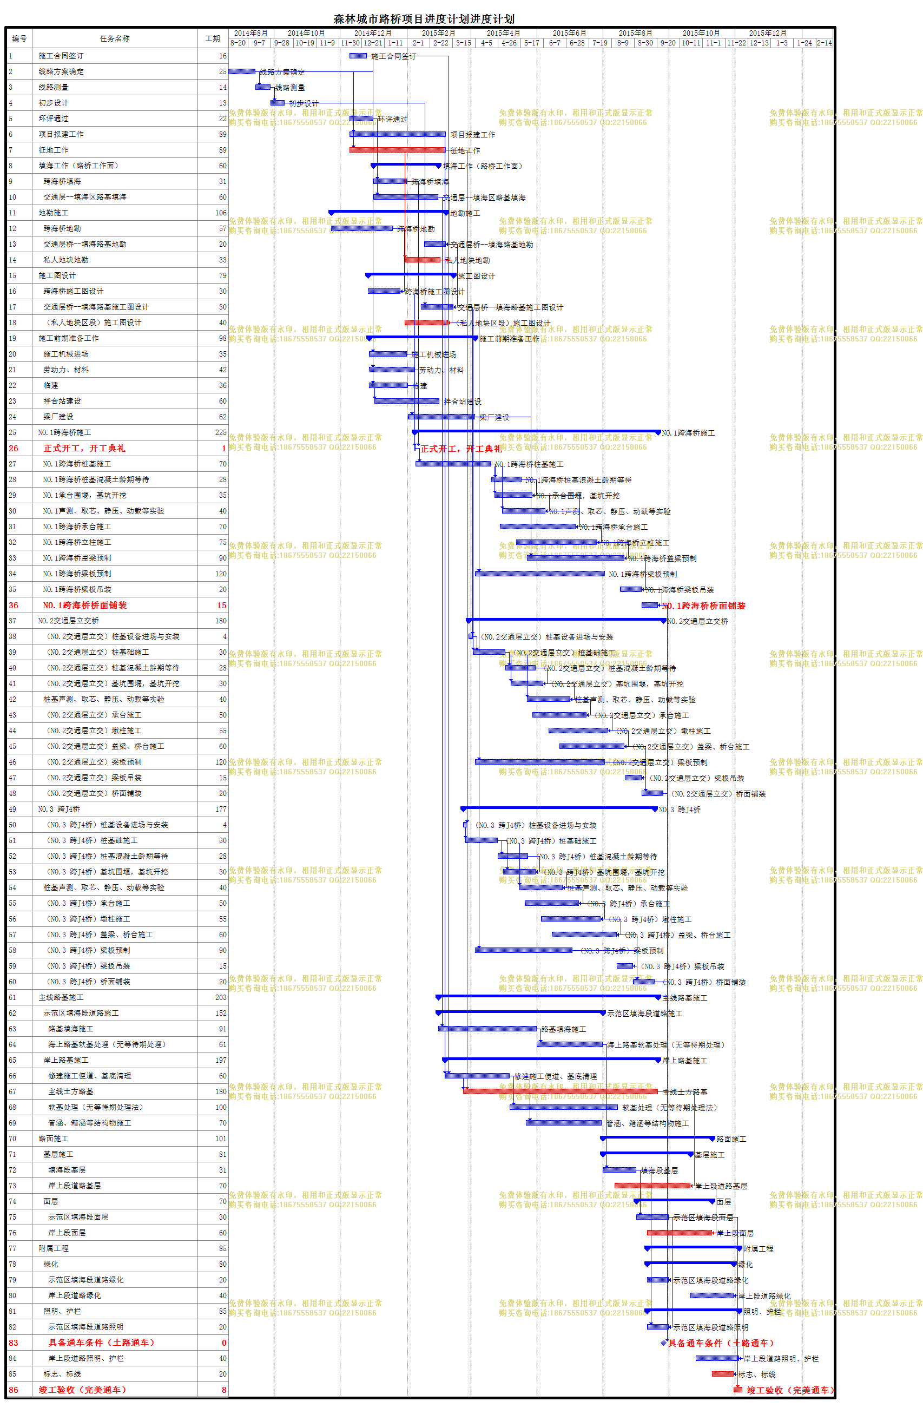Select the 2015年4月 timeline month header
Screen dimensions: 923x1408
pyautogui.click(x=504, y=33)
